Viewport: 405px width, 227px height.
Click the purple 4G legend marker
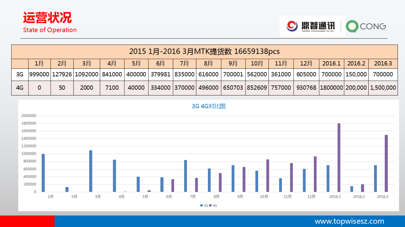(210, 206)
